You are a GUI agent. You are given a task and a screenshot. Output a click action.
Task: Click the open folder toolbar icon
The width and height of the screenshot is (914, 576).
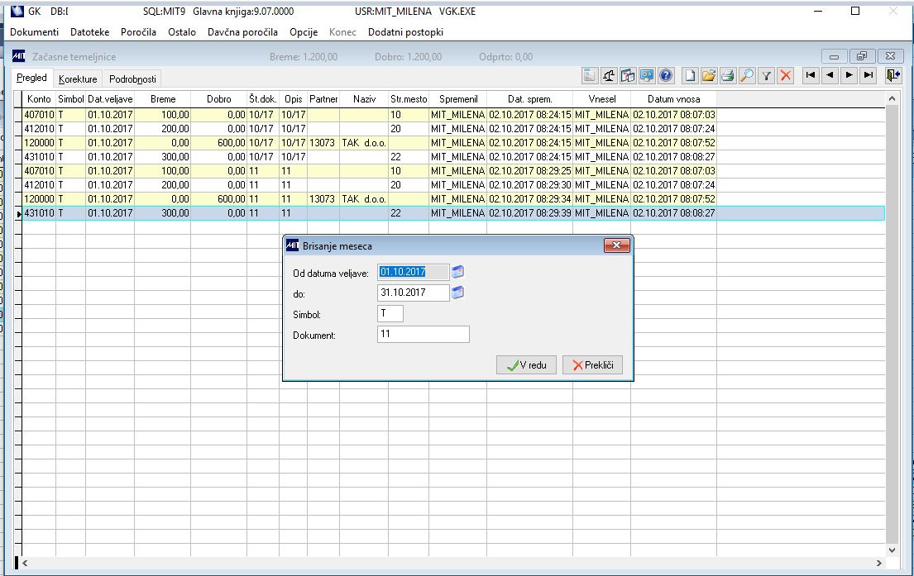pos(709,76)
